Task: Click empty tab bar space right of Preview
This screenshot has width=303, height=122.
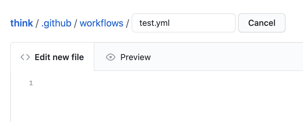Action: tap(232, 57)
